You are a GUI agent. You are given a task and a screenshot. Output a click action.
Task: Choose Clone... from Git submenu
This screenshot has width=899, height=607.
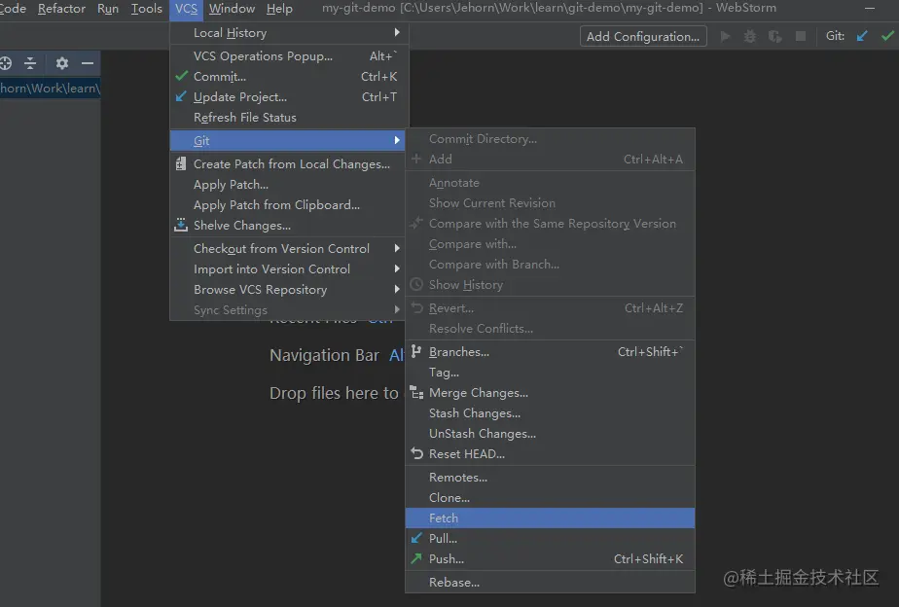click(550, 497)
